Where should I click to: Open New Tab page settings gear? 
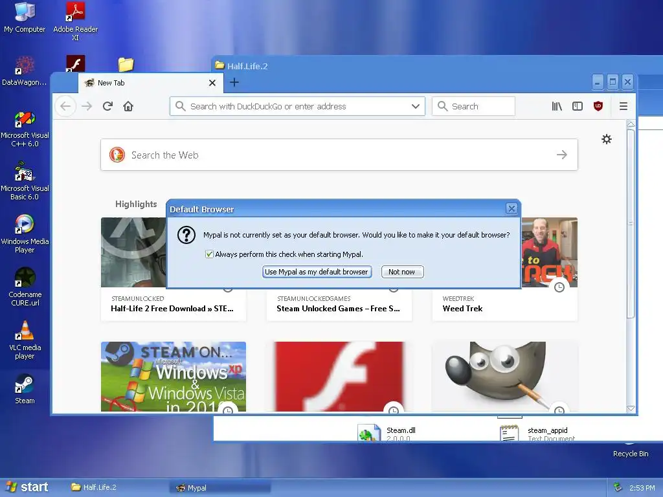606,139
